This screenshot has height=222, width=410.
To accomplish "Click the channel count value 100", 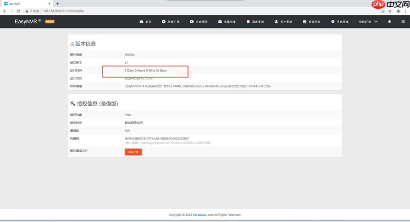I will coord(127,130).
